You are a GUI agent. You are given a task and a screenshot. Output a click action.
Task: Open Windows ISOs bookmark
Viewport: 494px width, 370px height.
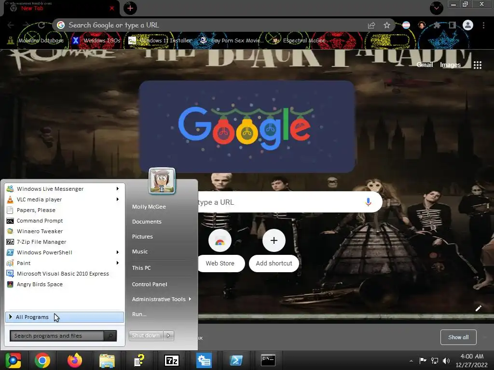[x=96, y=40]
